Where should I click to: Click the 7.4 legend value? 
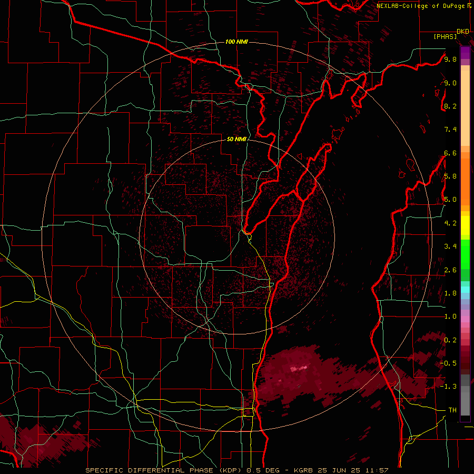click(450, 130)
